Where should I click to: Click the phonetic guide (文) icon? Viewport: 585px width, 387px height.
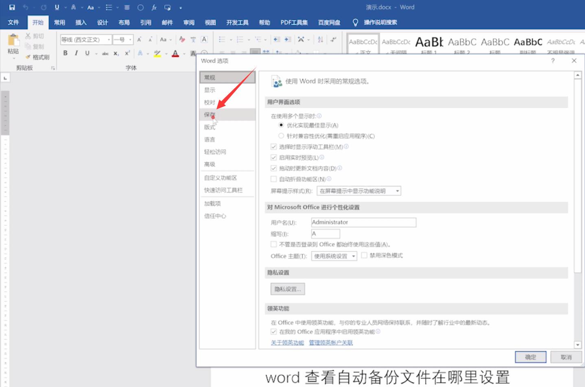click(x=193, y=39)
